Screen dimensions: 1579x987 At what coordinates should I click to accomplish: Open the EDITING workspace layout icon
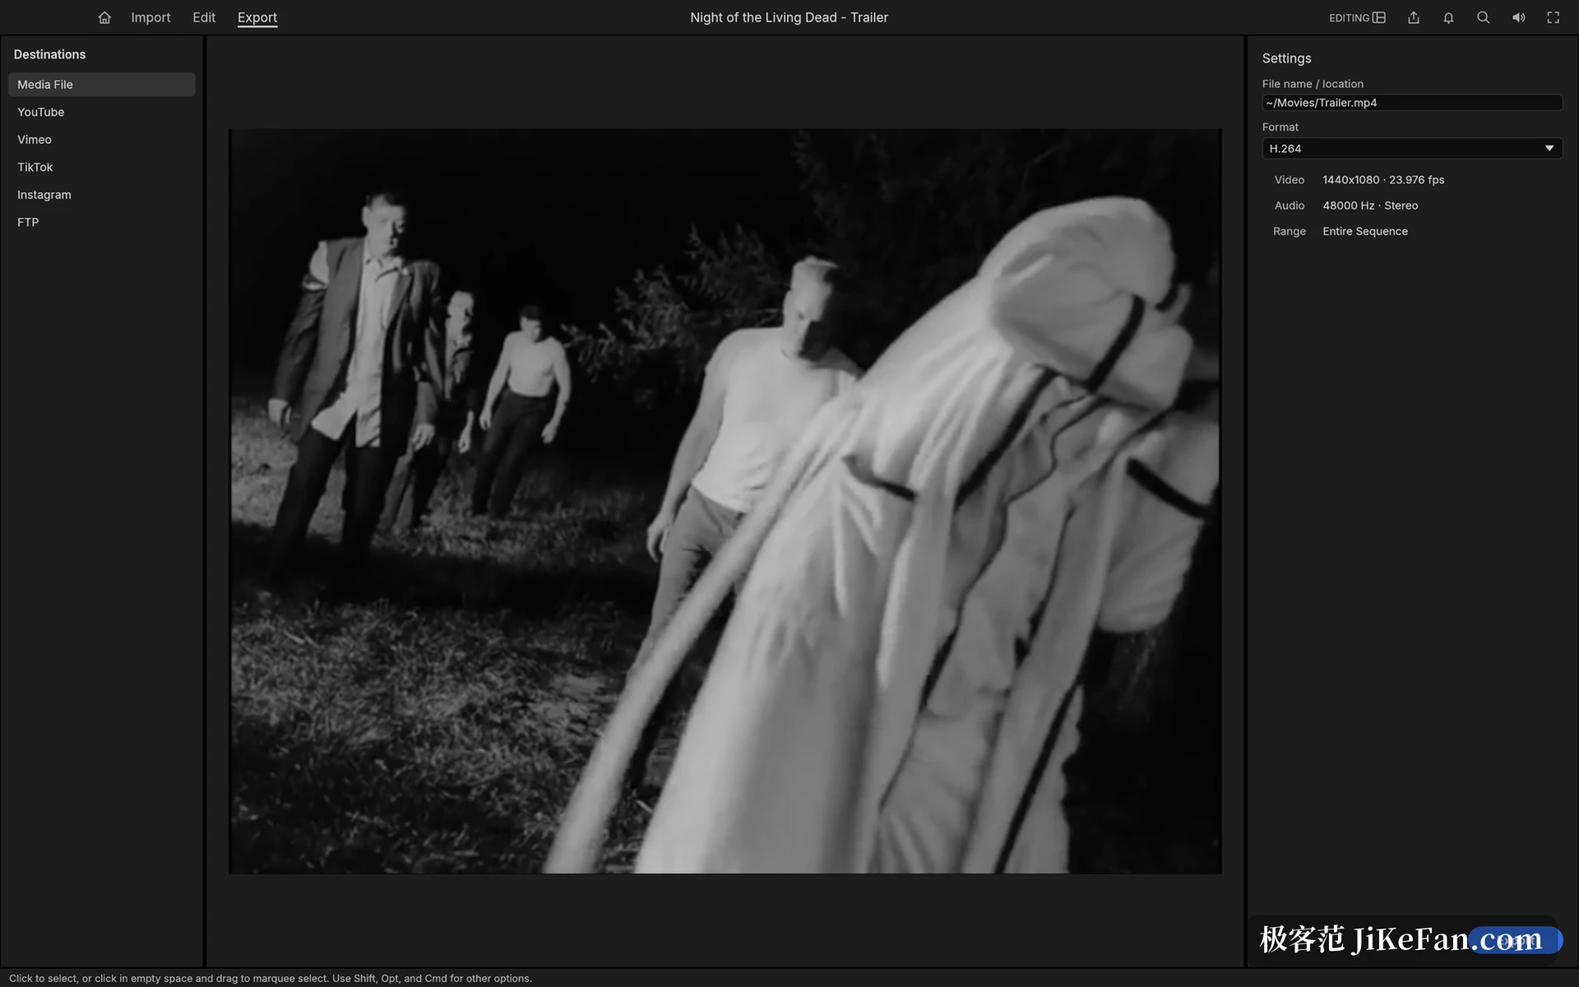(1379, 17)
